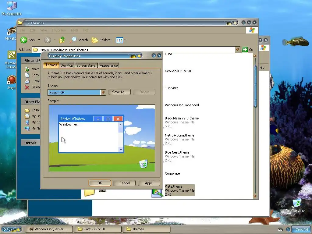
Task: Select the NeoGeniX LS v1.0 item
Action: (178, 71)
